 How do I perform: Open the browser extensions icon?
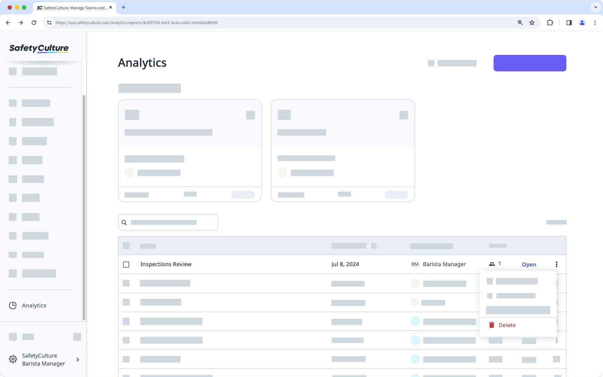coord(550,23)
